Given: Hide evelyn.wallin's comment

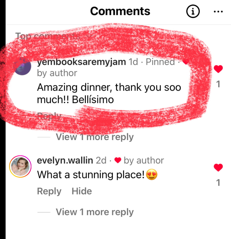Looking at the screenshot, I should pos(82,191).
